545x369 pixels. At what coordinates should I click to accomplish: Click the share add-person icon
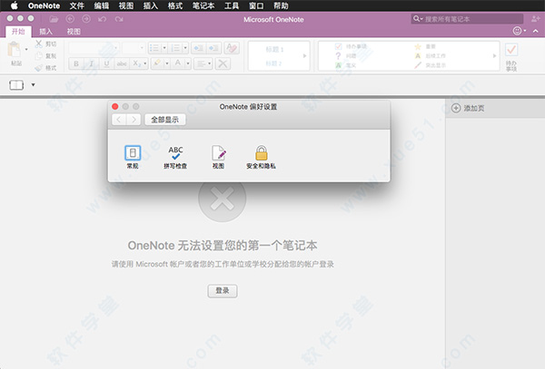pos(536,19)
